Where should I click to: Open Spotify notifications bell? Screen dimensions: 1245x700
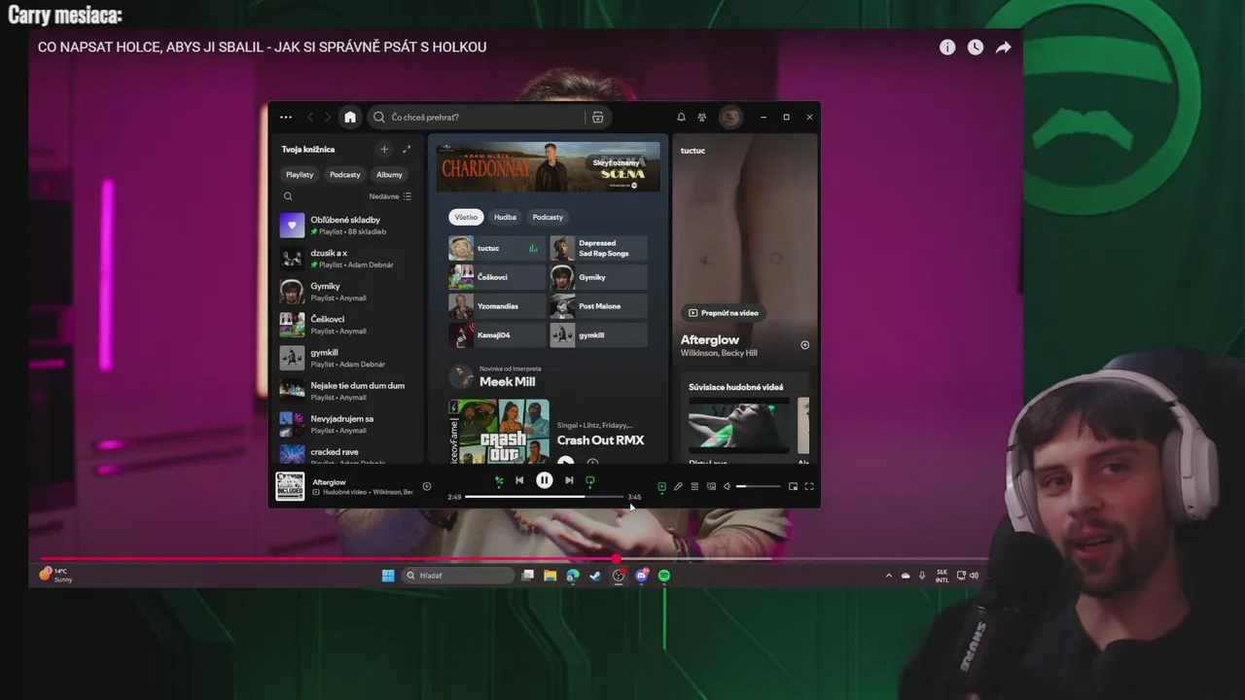(681, 117)
